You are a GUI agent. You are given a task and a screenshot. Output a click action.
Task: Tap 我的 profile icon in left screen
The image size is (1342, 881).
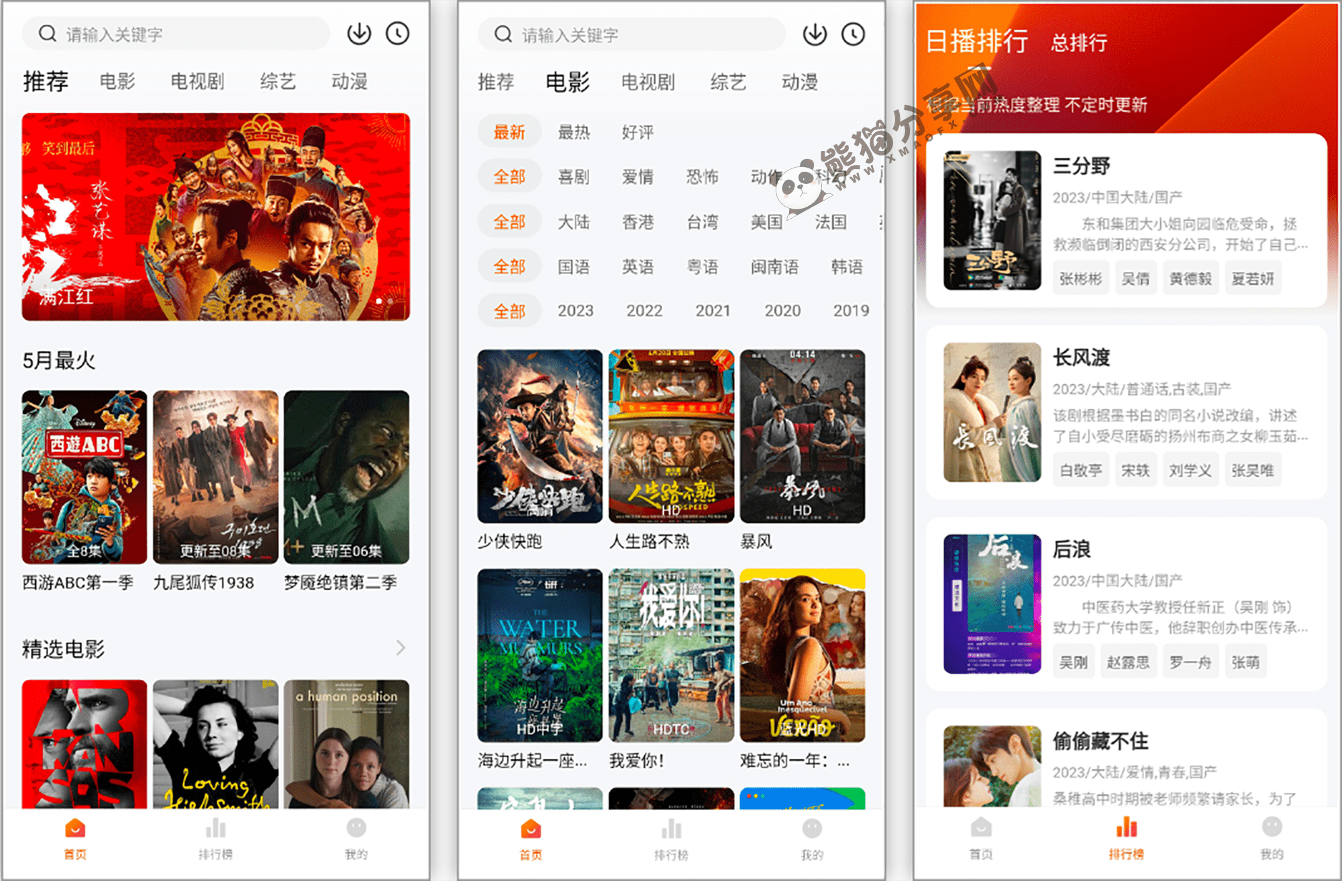click(356, 828)
